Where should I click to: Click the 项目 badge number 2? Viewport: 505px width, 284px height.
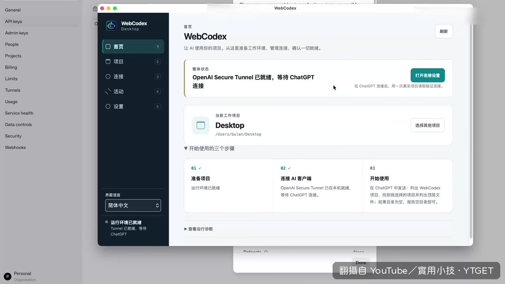[x=158, y=62]
